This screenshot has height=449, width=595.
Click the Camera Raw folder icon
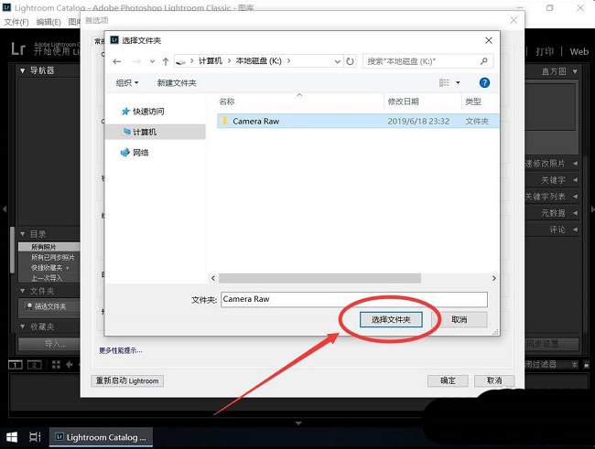(x=224, y=121)
